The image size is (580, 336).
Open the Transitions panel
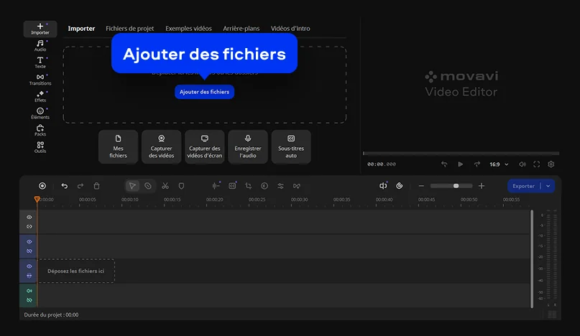click(40, 80)
